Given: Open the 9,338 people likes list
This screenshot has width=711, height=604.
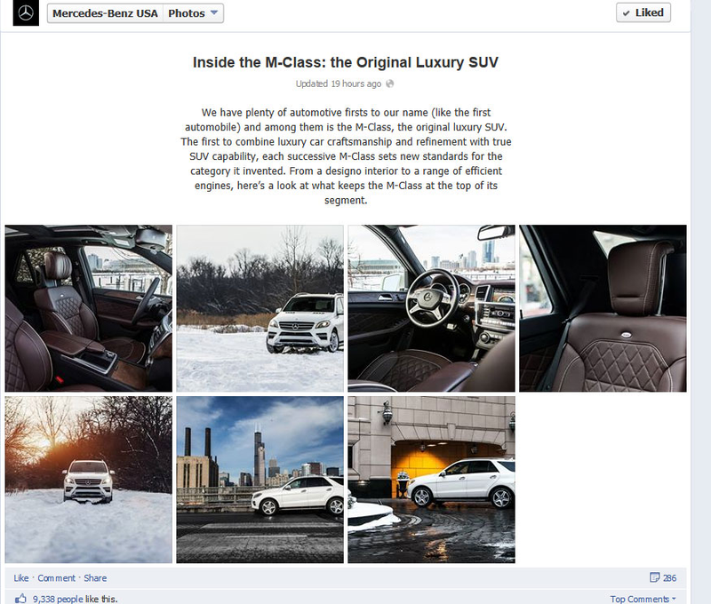Looking at the screenshot, I should click(x=59, y=599).
